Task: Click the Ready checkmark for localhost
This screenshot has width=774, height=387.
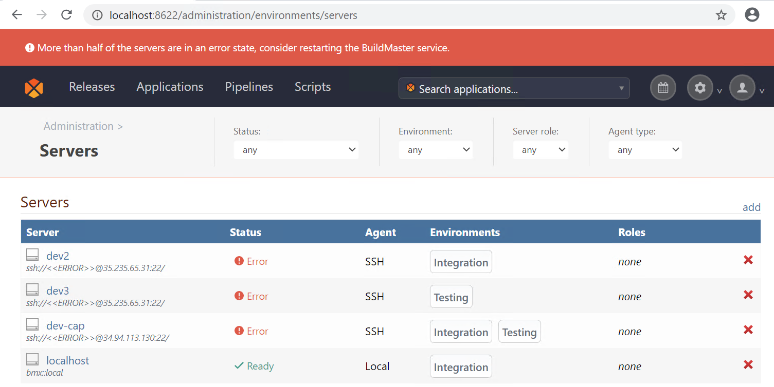Action: click(x=239, y=366)
